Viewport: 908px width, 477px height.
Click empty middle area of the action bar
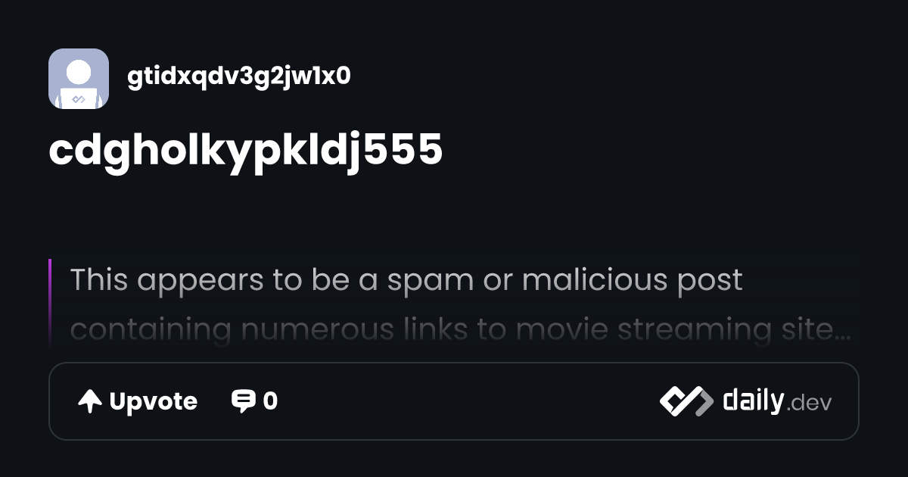[x=469, y=401]
